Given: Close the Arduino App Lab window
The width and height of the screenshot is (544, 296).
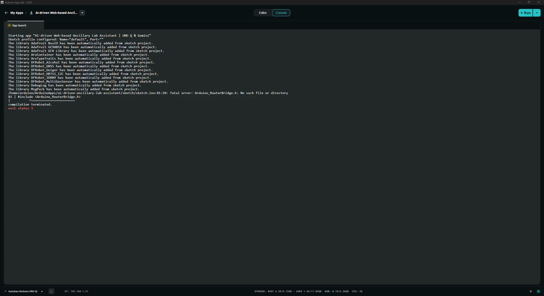Looking at the screenshot, I should coord(539,2).
